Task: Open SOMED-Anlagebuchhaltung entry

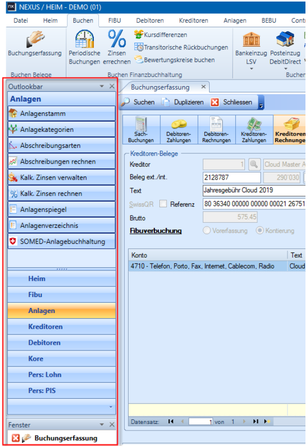Action: tap(61, 241)
